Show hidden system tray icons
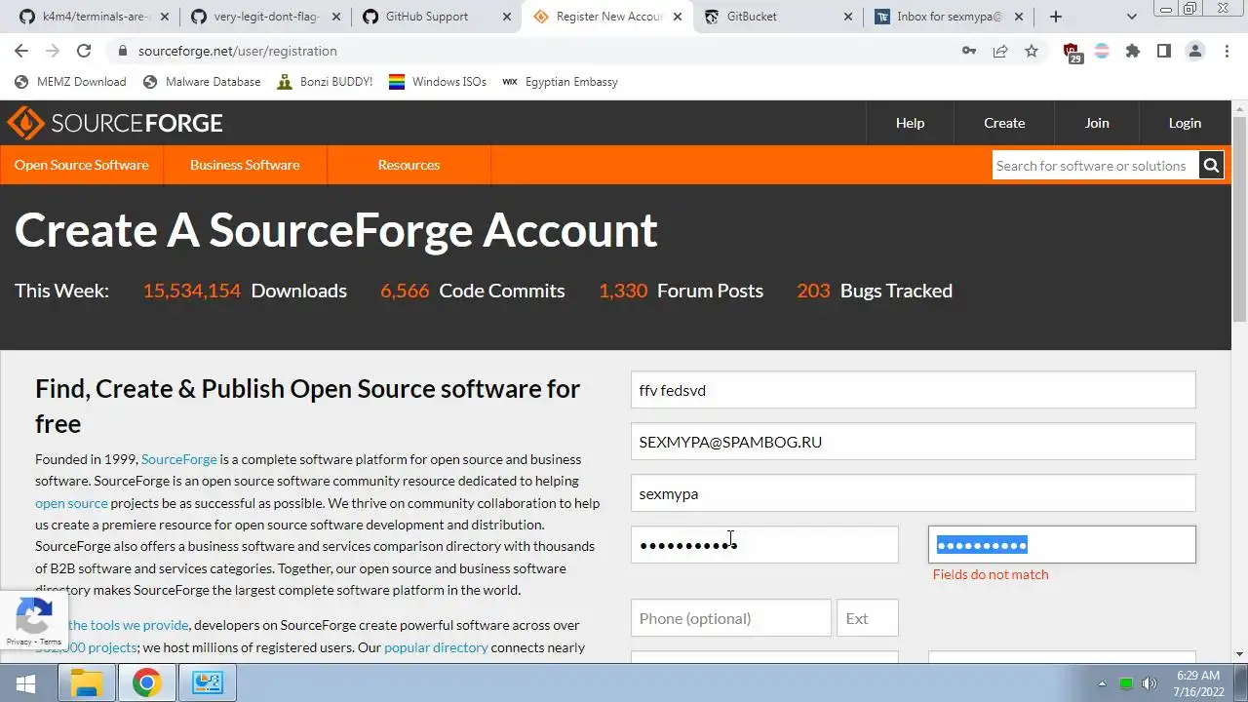Image resolution: width=1248 pixels, height=702 pixels. [1103, 683]
